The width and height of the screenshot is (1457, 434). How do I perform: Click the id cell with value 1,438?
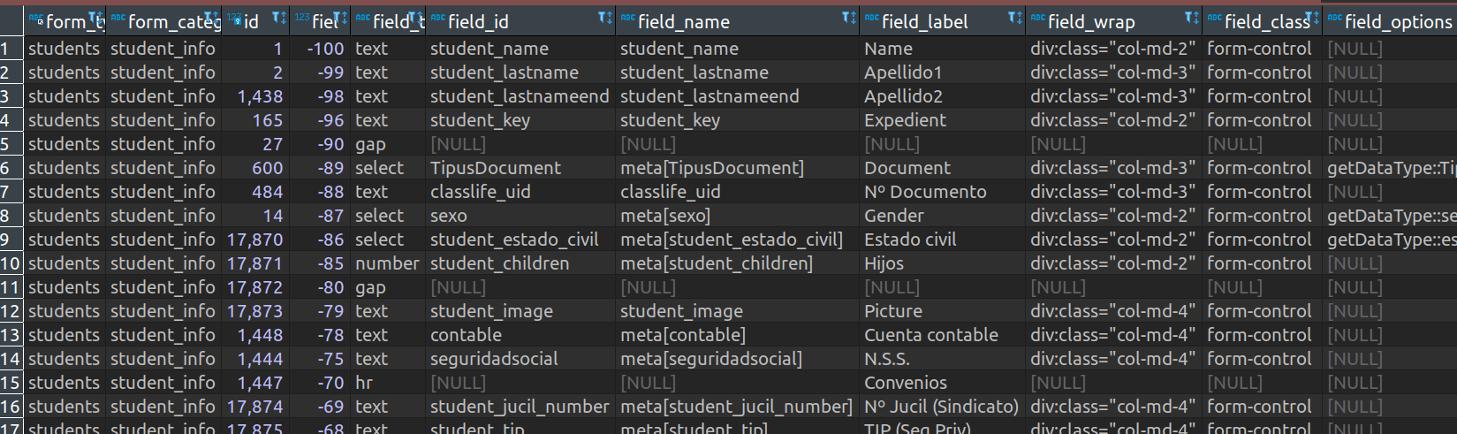tap(255, 96)
